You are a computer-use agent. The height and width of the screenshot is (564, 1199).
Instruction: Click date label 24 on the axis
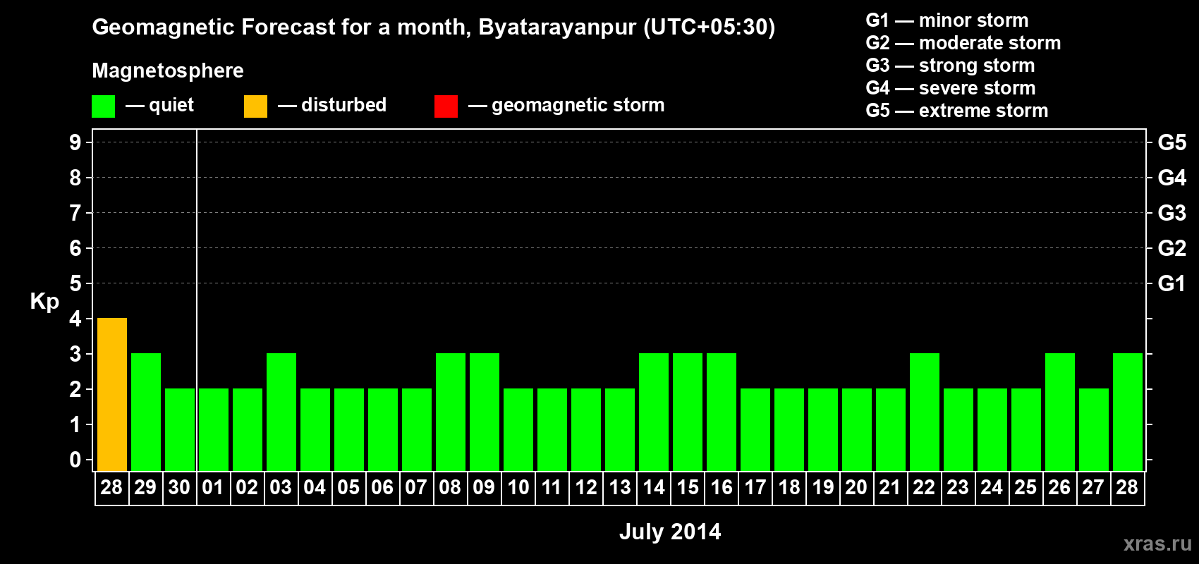[x=992, y=487]
